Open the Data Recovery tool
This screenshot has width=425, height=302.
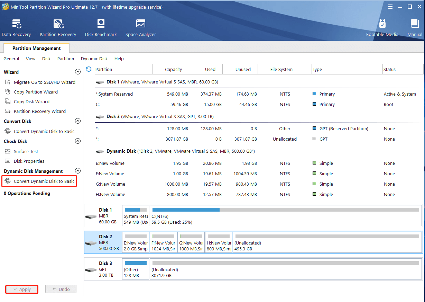(16, 28)
